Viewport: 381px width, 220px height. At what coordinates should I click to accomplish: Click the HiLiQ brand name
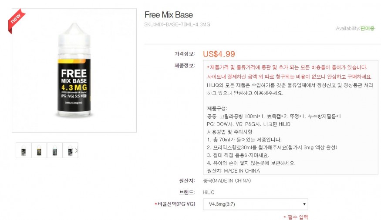pyautogui.click(x=209, y=192)
